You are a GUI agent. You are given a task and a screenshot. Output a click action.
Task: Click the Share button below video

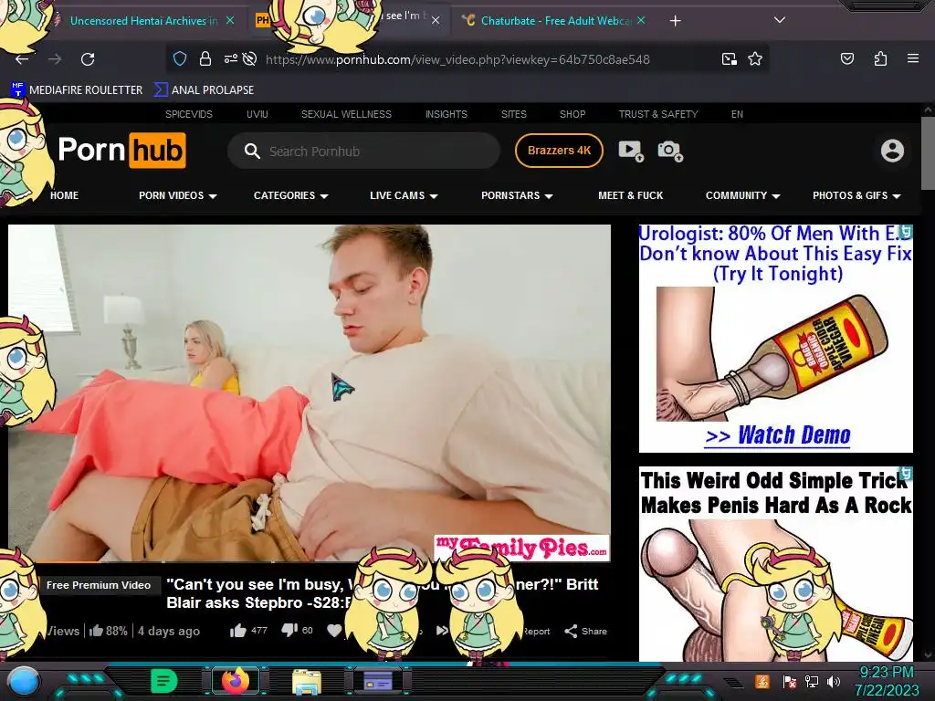pyautogui.click(x=586, y=632)
